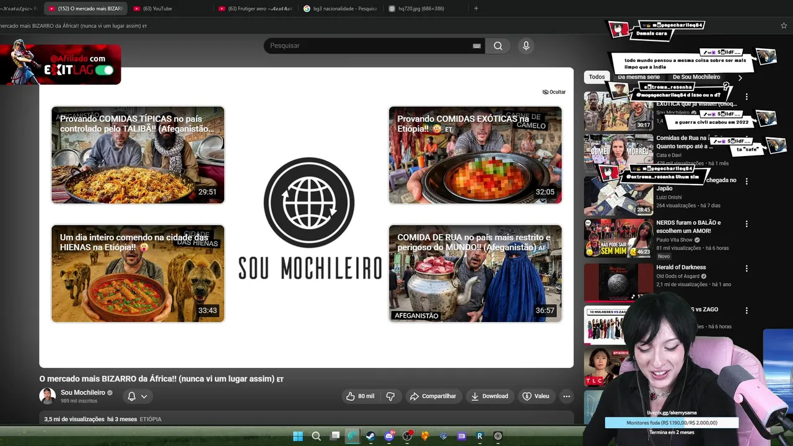Click the Download button
This screenshot has width=793, height=446.
pos(489,396)
